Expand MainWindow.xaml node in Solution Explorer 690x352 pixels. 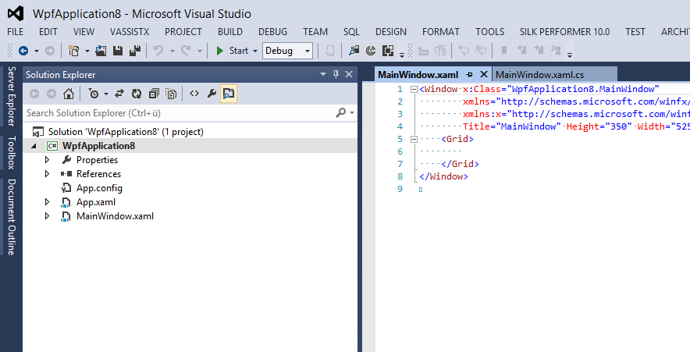47,216
